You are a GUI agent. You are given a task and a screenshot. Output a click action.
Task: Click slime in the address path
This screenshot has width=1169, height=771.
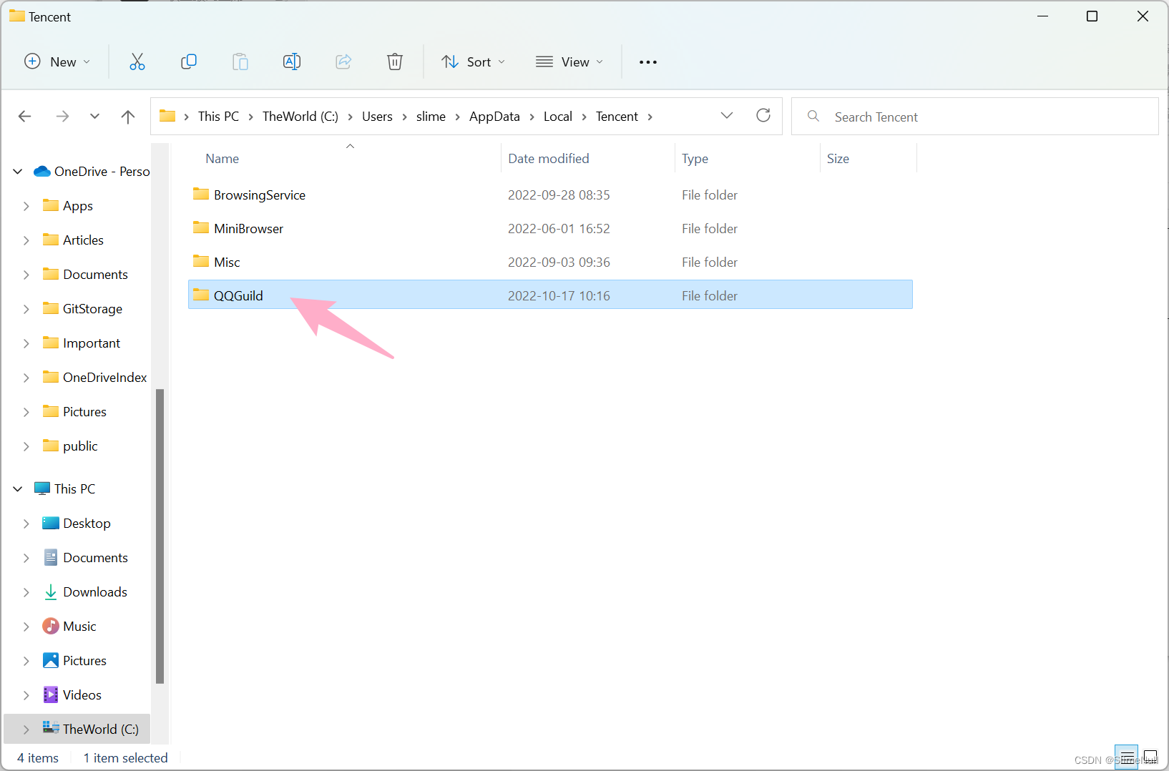coord(431,116)
